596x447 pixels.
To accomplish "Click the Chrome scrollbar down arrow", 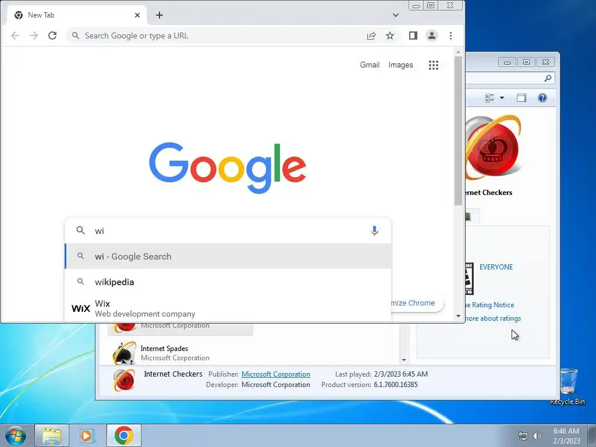I will click(x=459, y=316).
